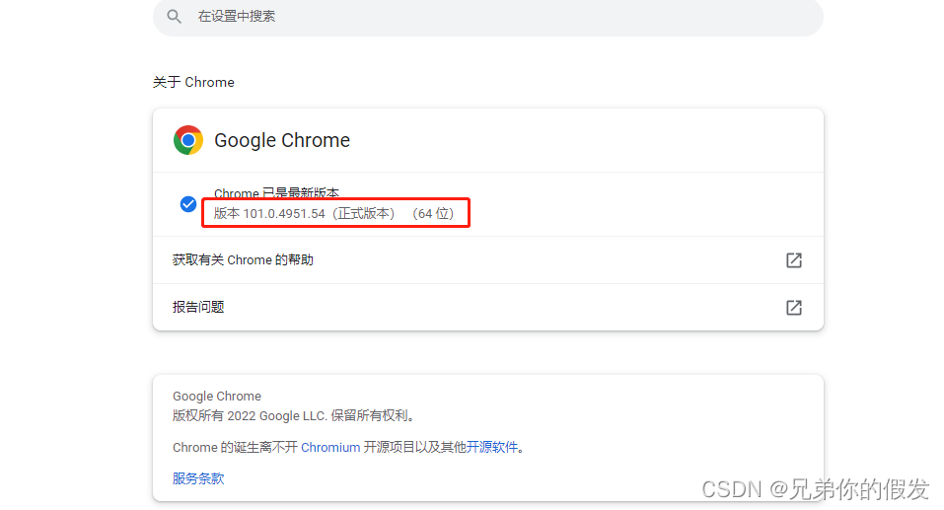Screen dimensions: 944x510
Task: Click the Google Chrome logo icon
Action: 188,140
